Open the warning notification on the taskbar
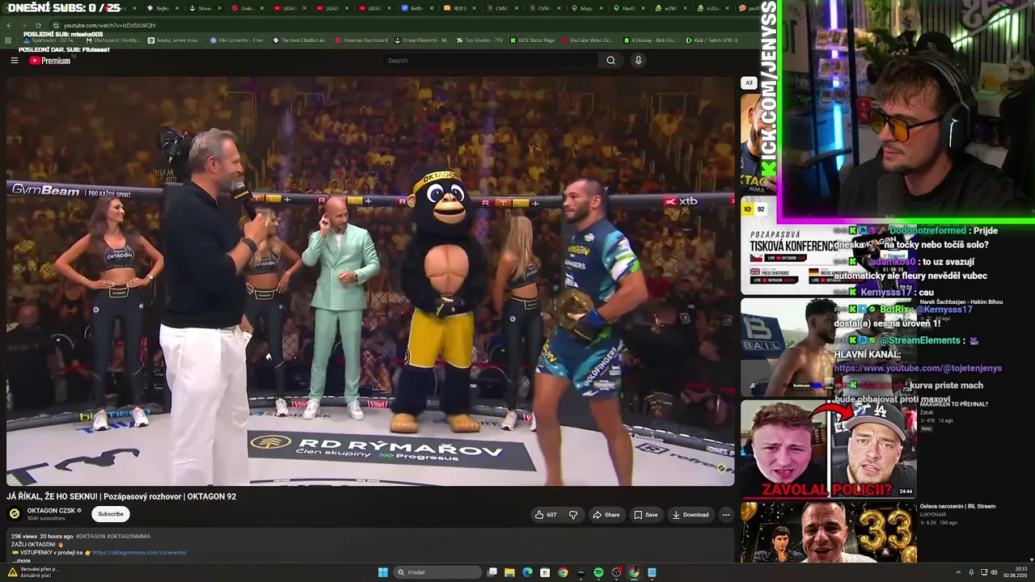This screenshot has width=1035, height=582. tap(32, 572)
